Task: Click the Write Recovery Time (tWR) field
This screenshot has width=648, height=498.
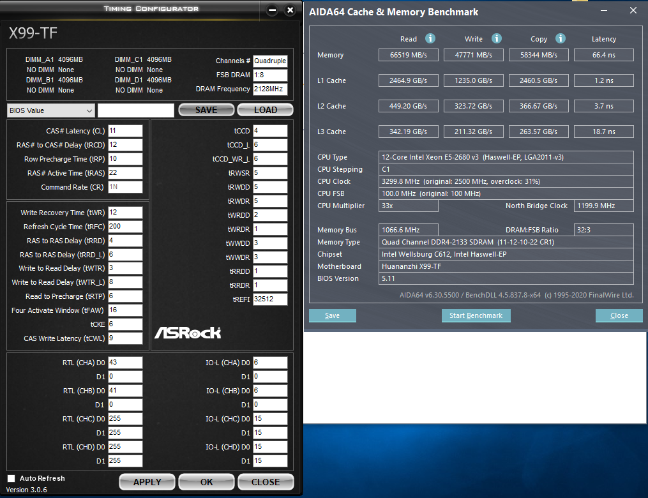Action: (125, 213)
